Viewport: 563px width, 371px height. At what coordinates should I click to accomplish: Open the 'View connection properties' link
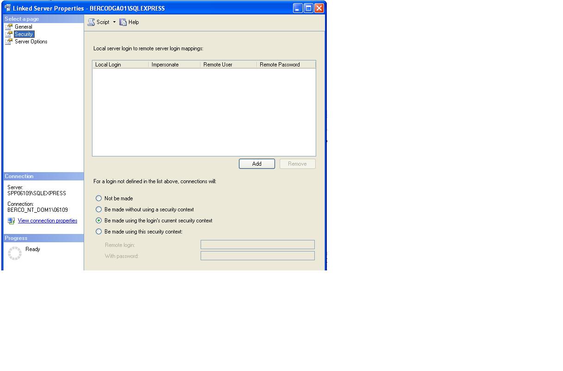[x=48, y=221]
